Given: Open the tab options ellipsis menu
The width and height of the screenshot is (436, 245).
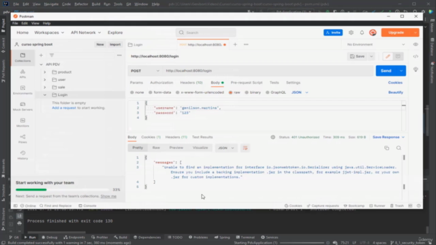Looking at the screenshot, I should click(246, 44).
